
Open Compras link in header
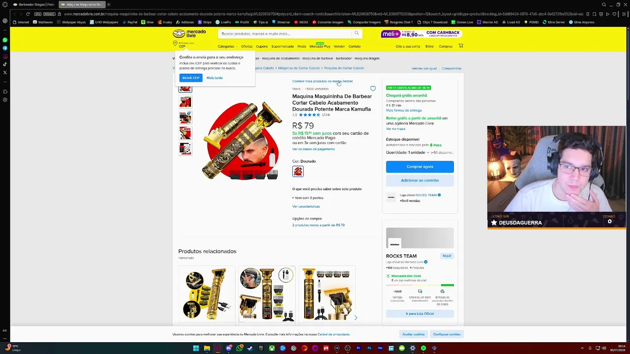pos(445,46)
